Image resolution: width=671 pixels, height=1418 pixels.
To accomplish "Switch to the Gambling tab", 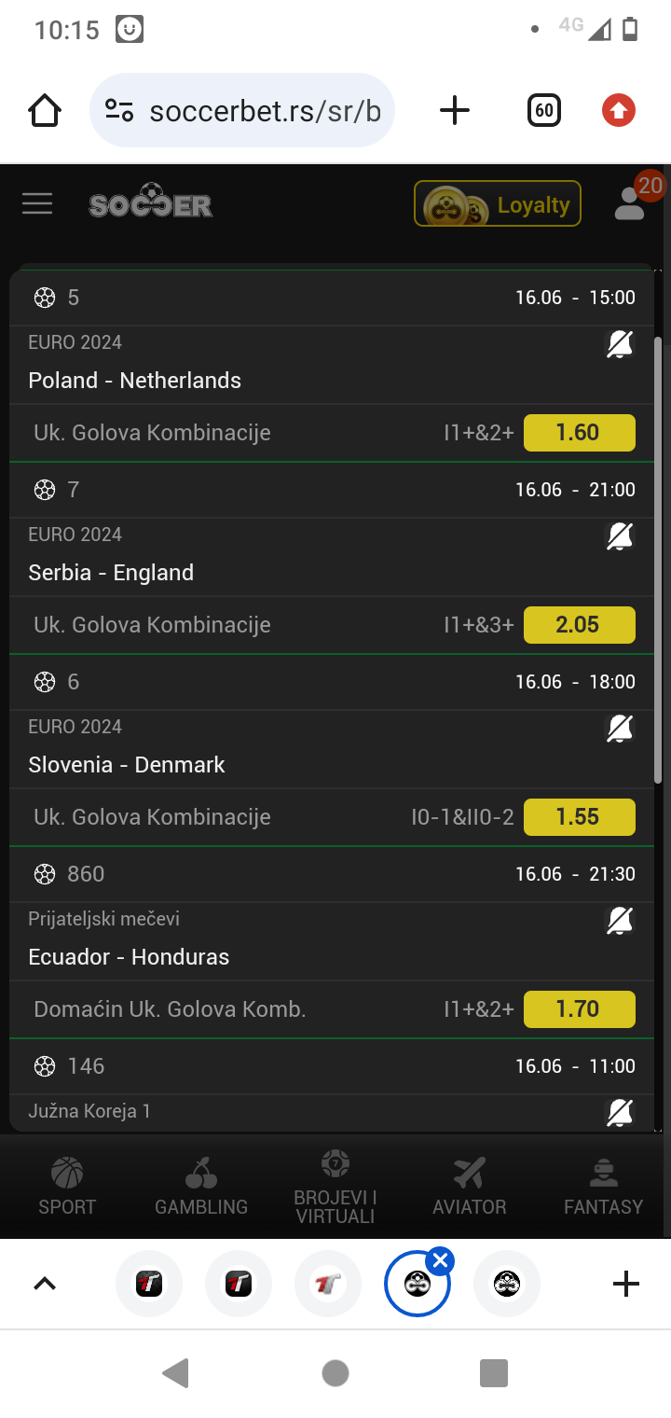I will [201, 1186].
